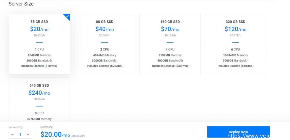This screenshot has width=290, height=140.
Task: Pick the 160 GB SSD $70/mo plan
Action: [170, 44]
